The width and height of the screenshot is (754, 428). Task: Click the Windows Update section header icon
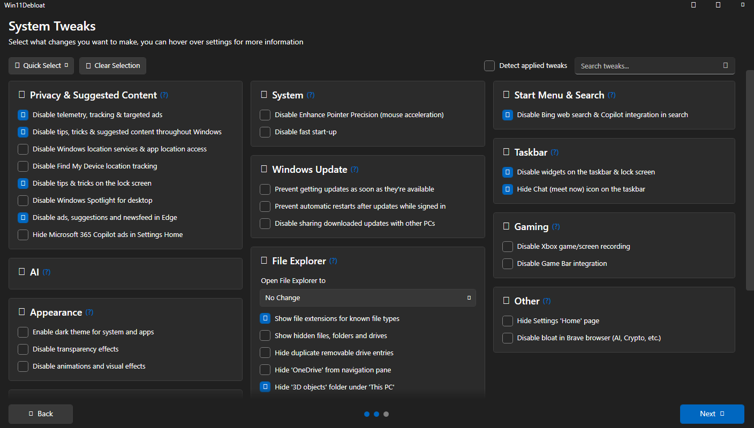264,169
